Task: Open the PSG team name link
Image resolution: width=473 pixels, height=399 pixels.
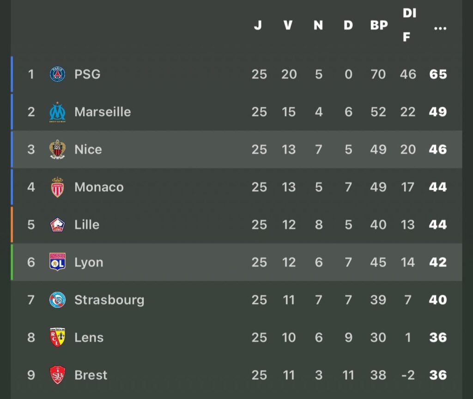Action: [87, 74]
